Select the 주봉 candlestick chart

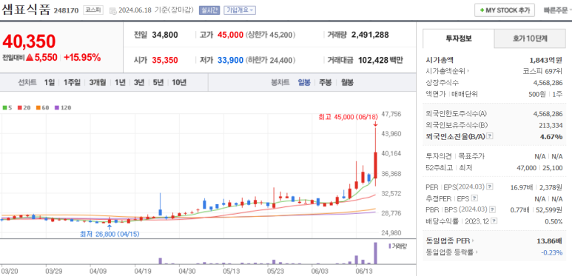click(326, 82)
